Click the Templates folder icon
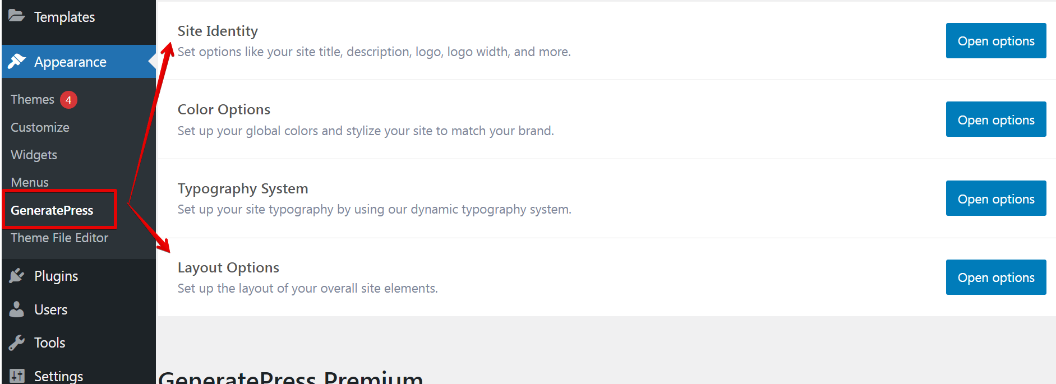1056x384 pixels. (x=17, y=16)
